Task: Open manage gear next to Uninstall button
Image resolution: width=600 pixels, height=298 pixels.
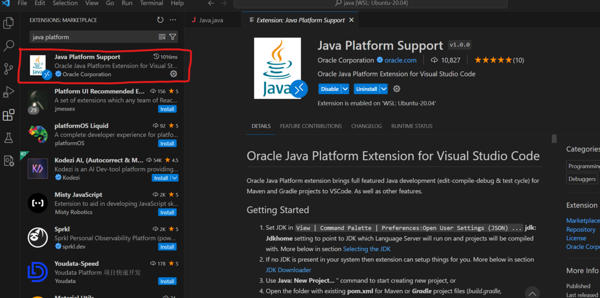Action: point(396,89)
